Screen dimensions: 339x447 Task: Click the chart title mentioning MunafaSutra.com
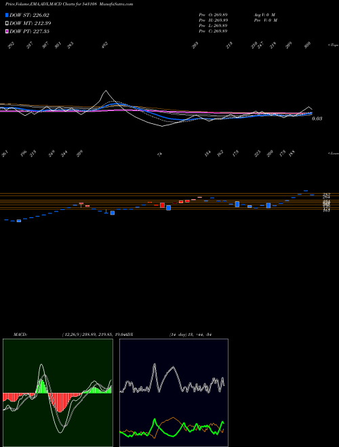pos(69,4)
